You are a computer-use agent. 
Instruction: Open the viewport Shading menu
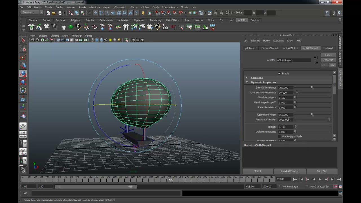click(43, 36)
